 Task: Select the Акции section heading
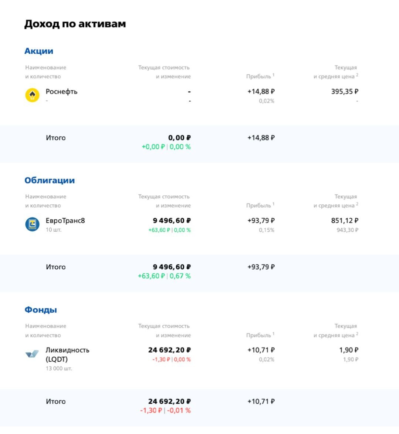pos(39,51)
